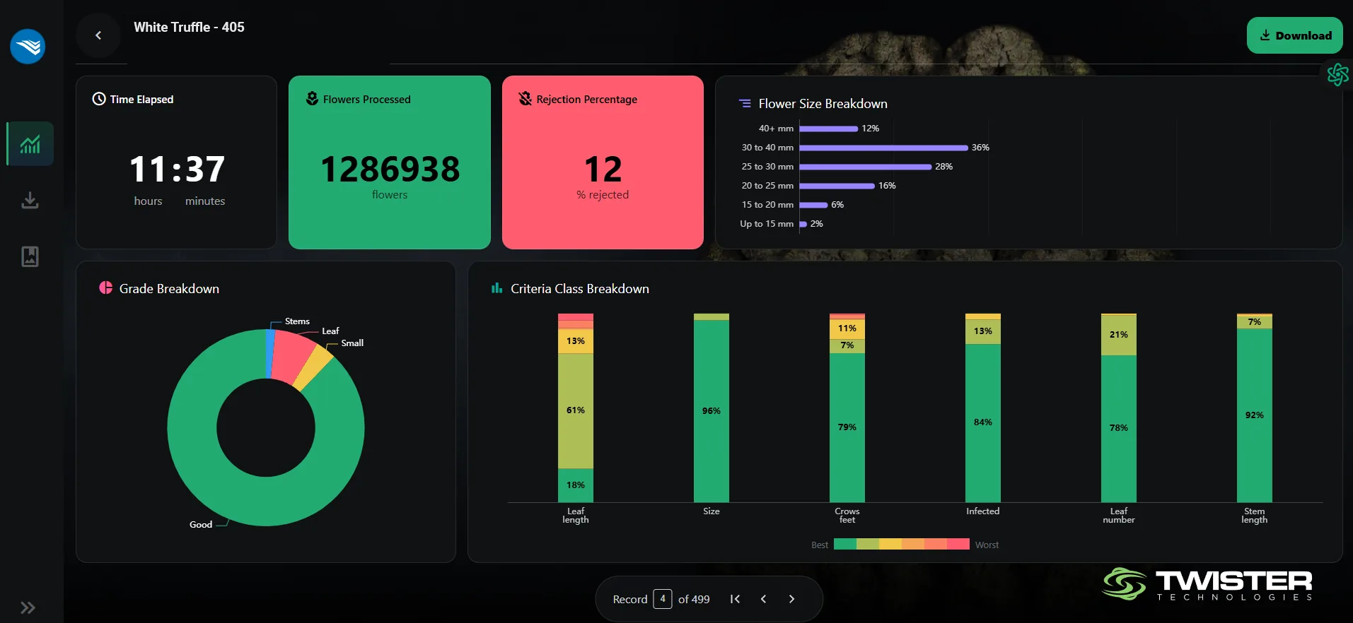Click the 13% yellow segment in Leaf length
The width and height of the screenshot is (1353, 623).
point(575,341)
